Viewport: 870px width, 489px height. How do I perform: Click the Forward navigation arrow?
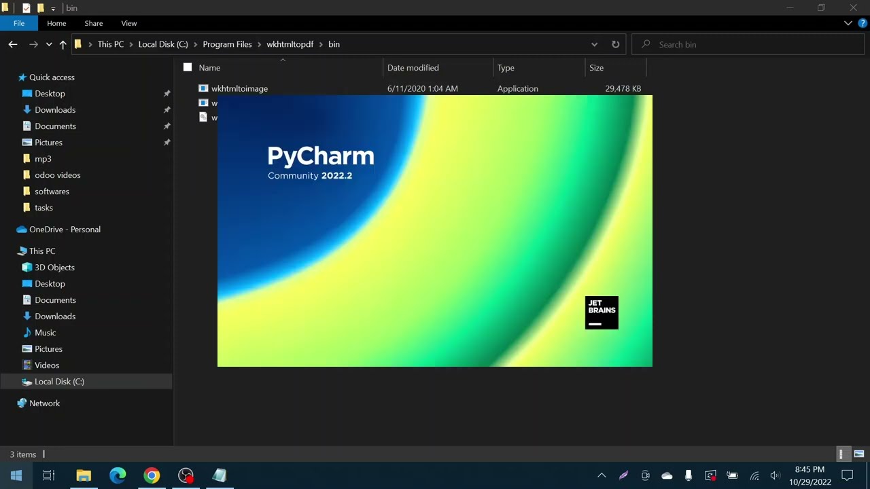33,44
